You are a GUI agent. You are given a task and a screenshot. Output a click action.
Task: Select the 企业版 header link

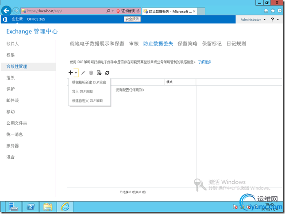pos(17,19)
